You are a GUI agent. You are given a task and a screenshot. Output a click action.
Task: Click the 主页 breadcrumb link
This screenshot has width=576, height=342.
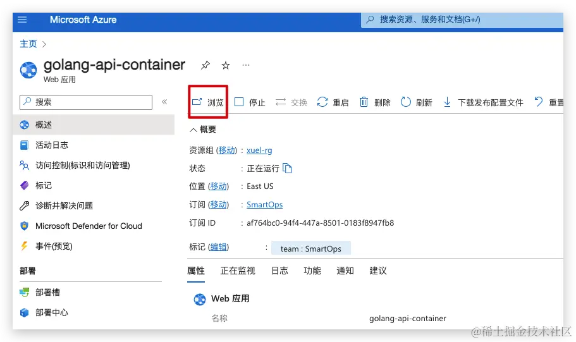point(28,44)
